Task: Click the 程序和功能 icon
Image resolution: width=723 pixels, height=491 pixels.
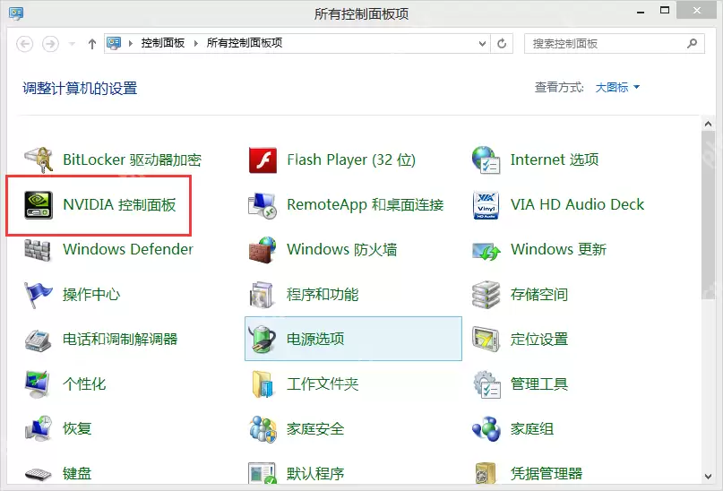Action: point(262,295)
